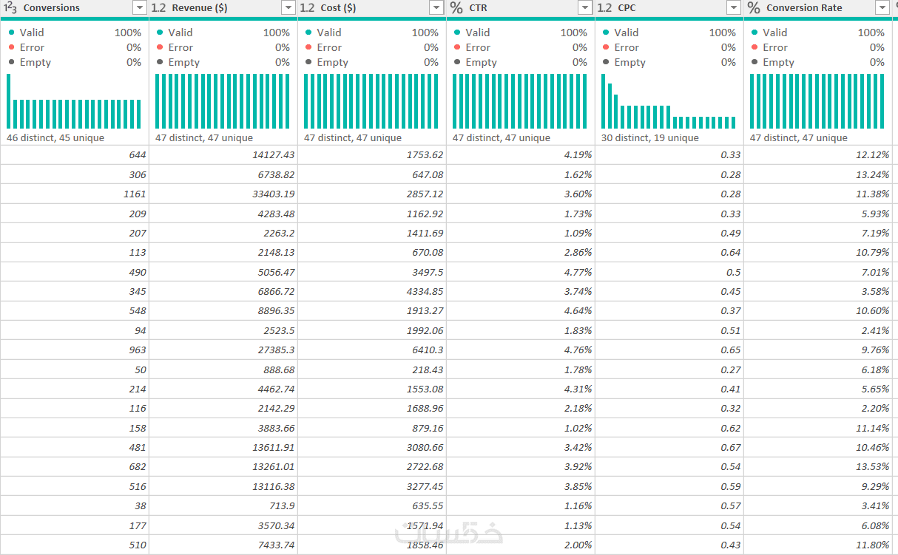Open the Conversions column filter dropdown
The image size is (898, 555).
pyautogui.click(x=140, y=7)
